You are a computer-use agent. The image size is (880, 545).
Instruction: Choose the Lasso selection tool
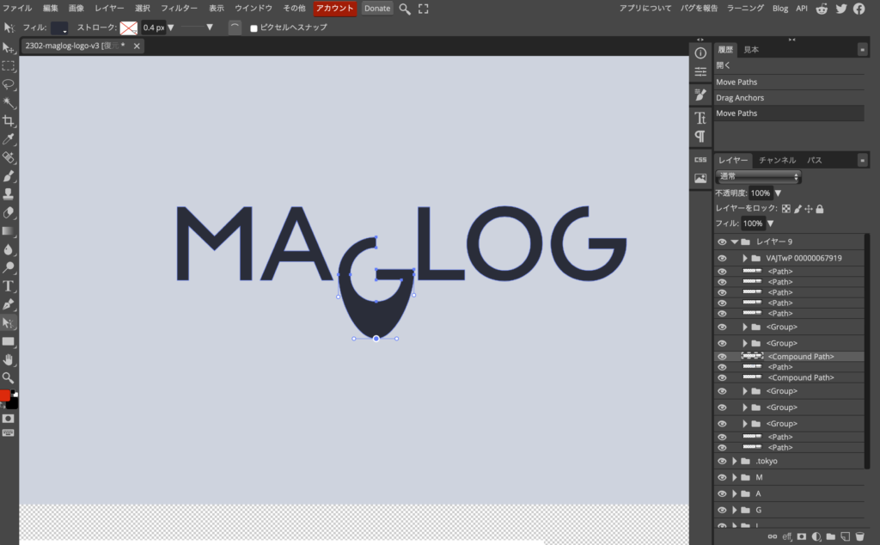(x=9, y=85)
